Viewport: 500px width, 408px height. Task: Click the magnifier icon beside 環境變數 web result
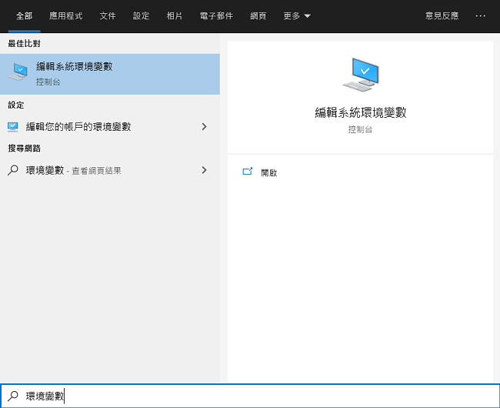[x=13, y=170]
